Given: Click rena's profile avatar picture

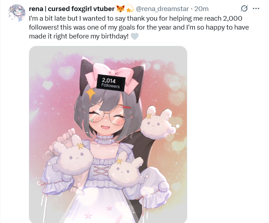Looking at the screenshot, I should point(17,13).
